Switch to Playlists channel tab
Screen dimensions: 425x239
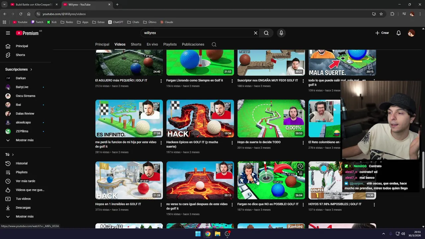click(x=170, y=44)
